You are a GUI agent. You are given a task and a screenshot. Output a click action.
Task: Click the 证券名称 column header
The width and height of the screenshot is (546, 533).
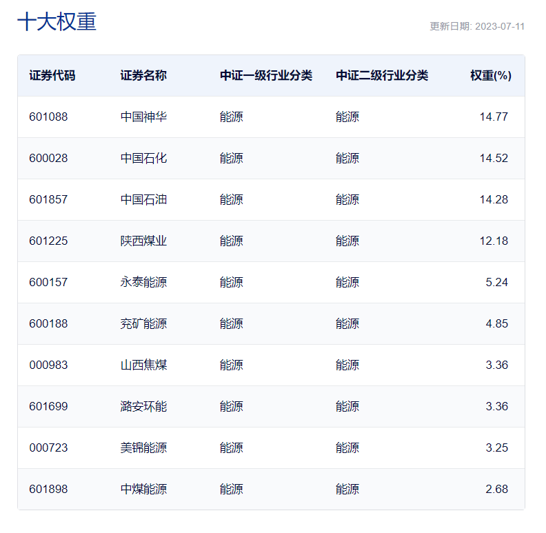click(x=143, y=76)
